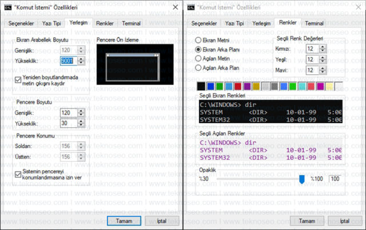The width and height of the screenshot is (366, 230).
Task: Increase Ekran Arabellek Yükseklik with up arrow
Action: (x=81, y=59)
